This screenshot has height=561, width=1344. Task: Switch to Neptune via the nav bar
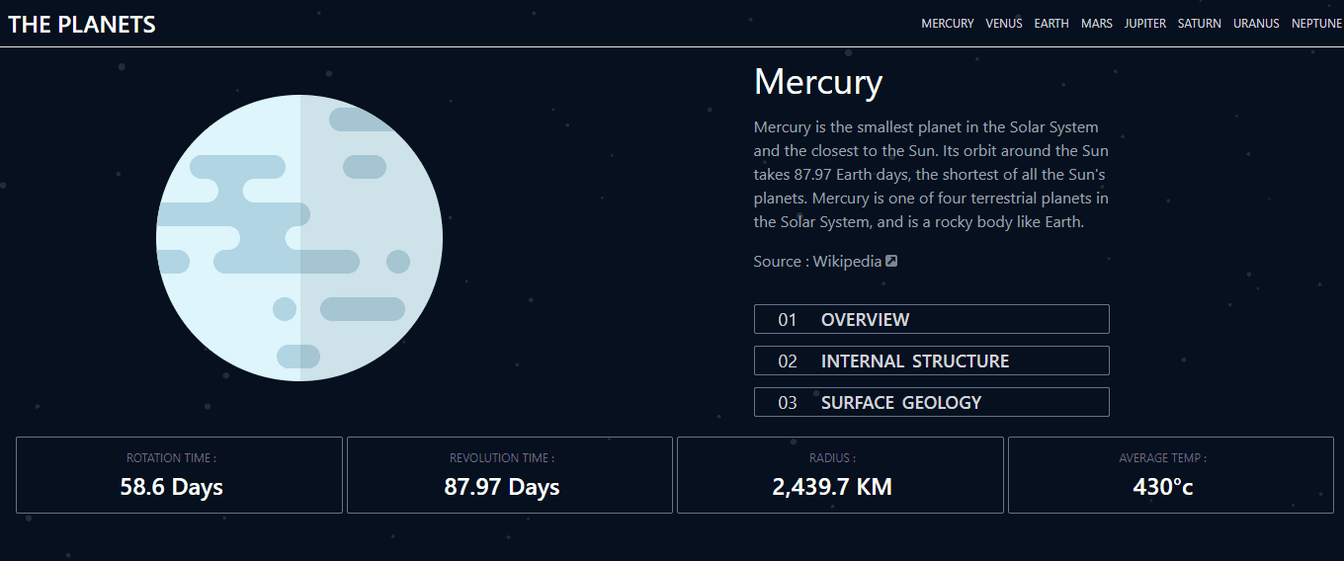(1317, 24)
